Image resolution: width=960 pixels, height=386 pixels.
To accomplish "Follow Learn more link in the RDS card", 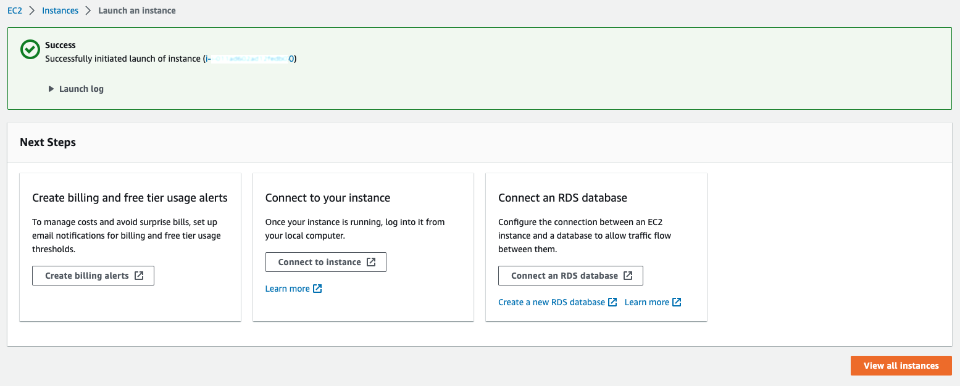I will click(646, 302).
